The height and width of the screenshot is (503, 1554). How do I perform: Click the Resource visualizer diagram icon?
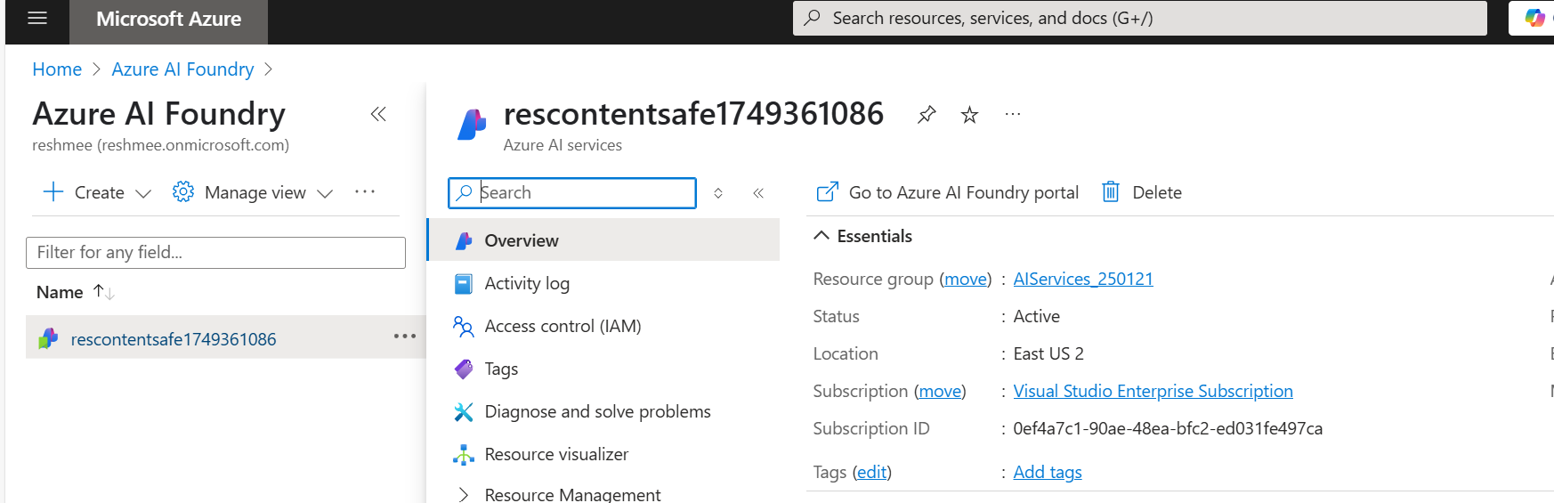pyautogui.click(x=464, y=454)
